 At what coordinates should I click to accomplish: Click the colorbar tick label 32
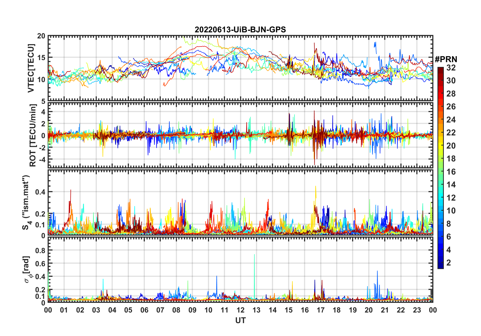451,68
